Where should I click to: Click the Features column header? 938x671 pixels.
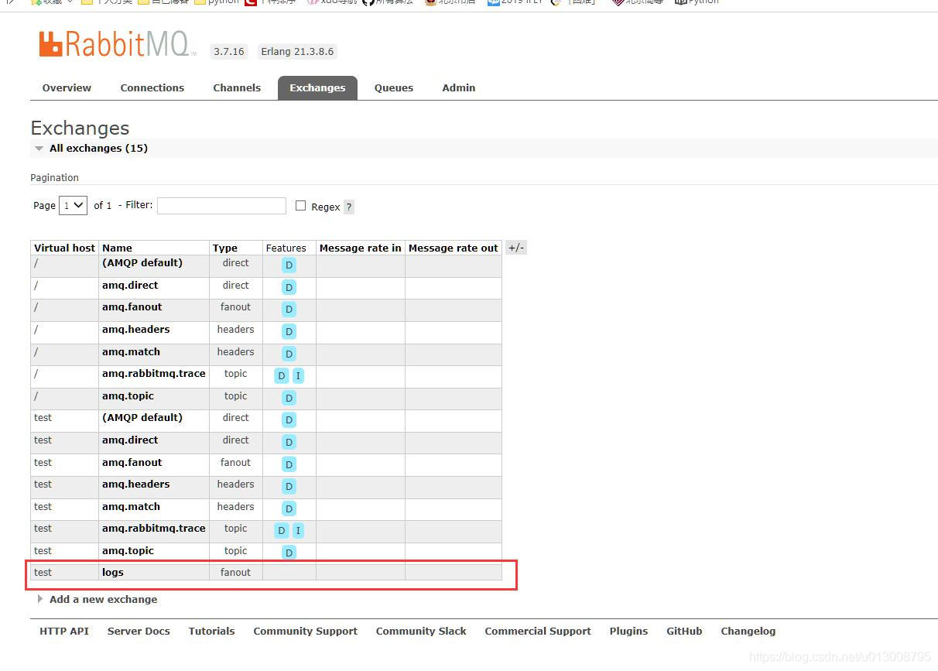coord(286,248)
